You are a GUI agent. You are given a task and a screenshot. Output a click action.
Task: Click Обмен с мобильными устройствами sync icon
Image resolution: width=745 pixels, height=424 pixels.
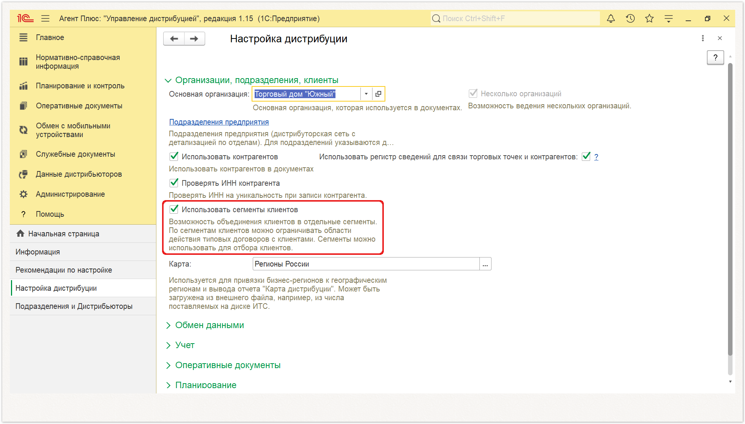pyautogui.click(x=23, y=130)
